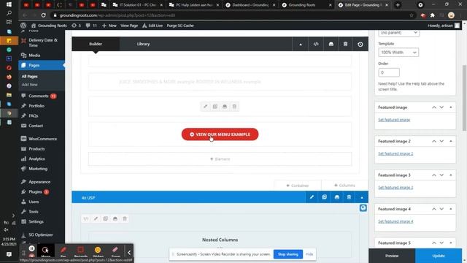Viewport: 467px width, 263px height.
Task: Click the Order input field
Action: (389, 72)
